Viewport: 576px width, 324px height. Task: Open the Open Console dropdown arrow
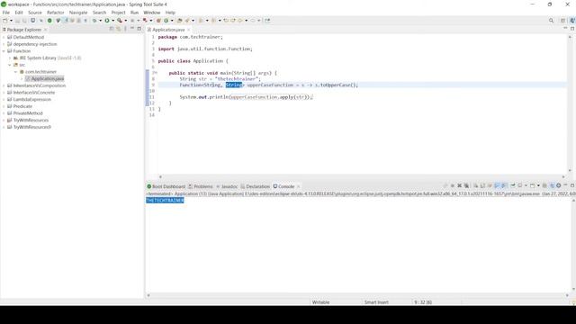pos(538,186)
